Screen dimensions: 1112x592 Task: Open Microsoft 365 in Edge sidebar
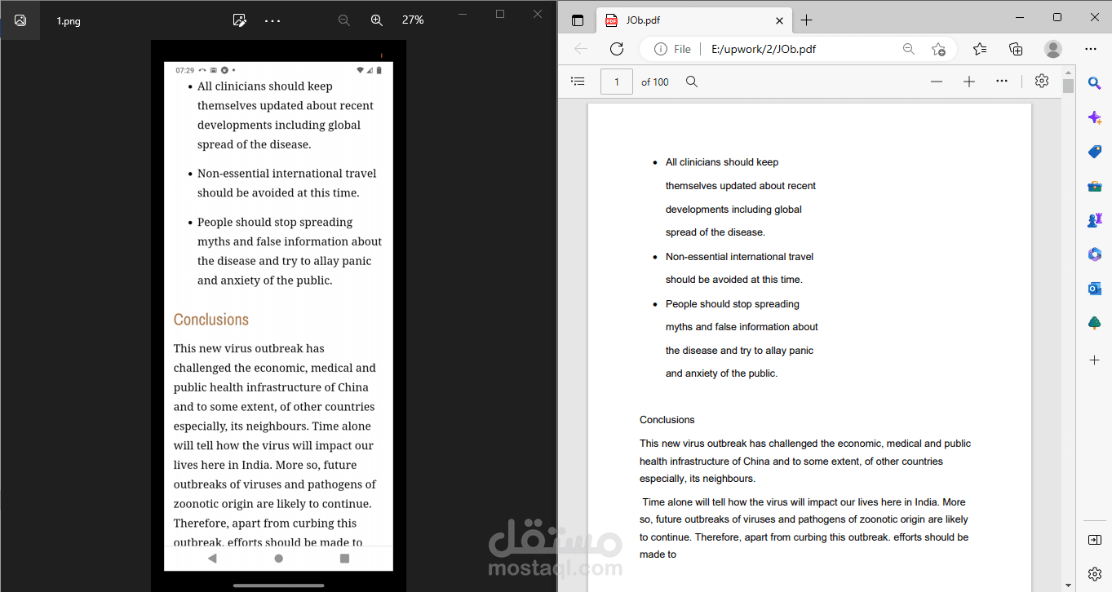pyautogui.click(x=1095, y=254)
